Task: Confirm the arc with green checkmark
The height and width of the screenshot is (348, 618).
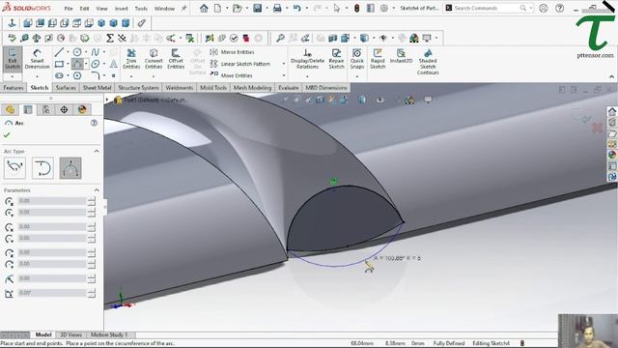Action: 7,135
